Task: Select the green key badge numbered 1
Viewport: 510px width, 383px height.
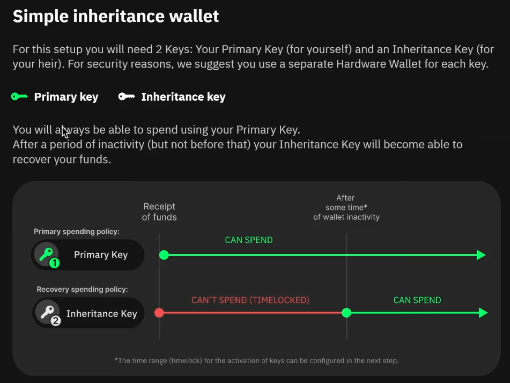Action: [47, 255]
